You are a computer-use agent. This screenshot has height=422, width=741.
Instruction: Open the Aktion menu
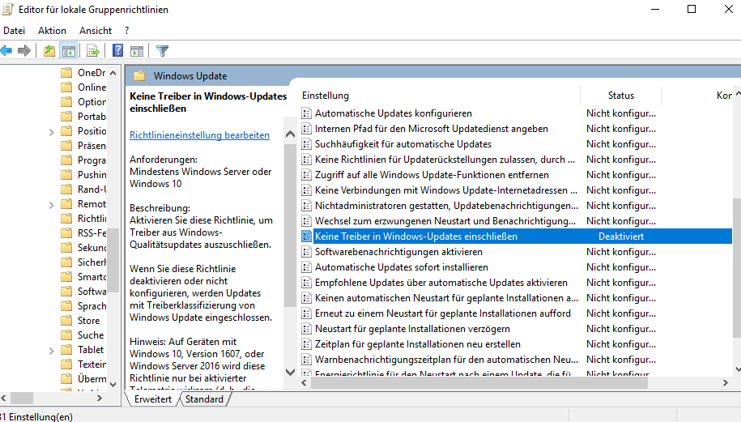coord(52,31)
